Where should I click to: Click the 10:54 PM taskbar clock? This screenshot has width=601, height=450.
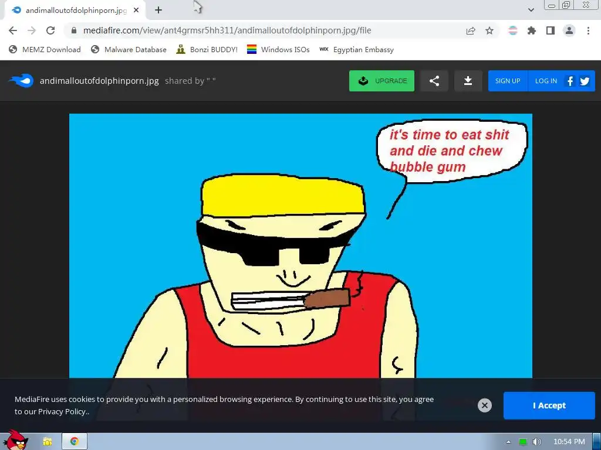(x=569, y=442)
